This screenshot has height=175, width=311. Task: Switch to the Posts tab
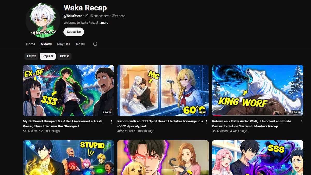point(80,44)
